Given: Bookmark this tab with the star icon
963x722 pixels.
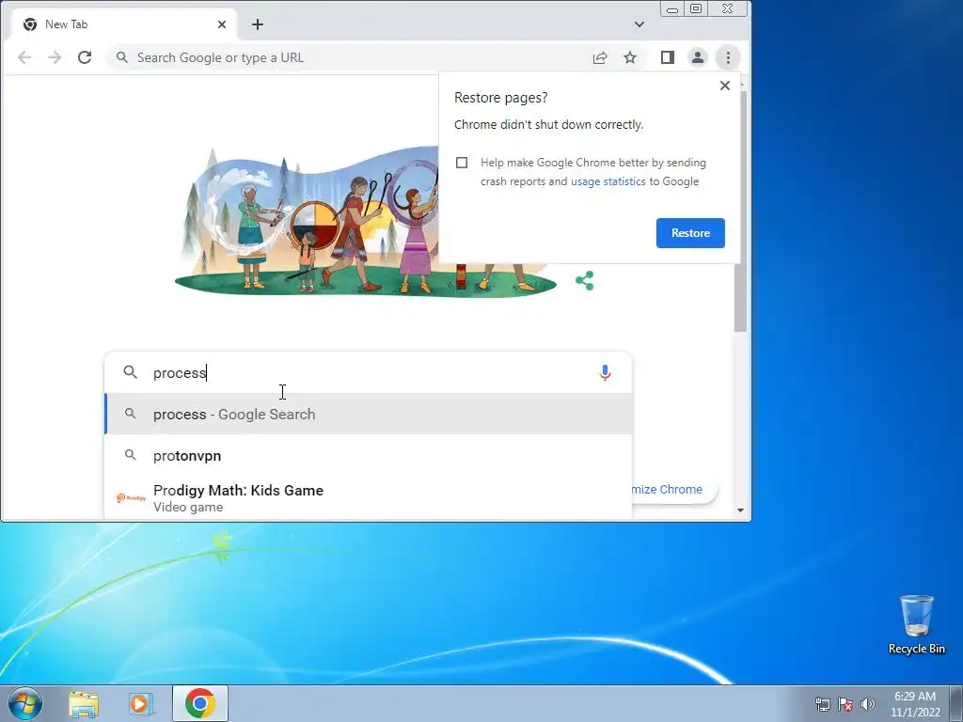Looking at the screenshot, I should click(630, 57).
